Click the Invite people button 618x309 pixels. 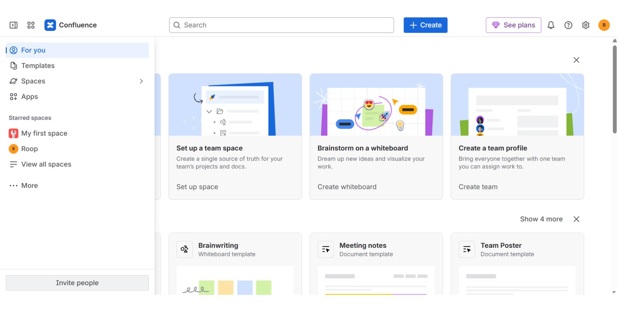[77, 283]
